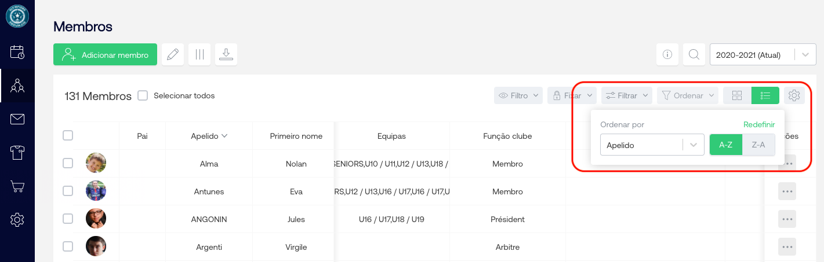Open actions menu for Argenti row

coord(787,247)
